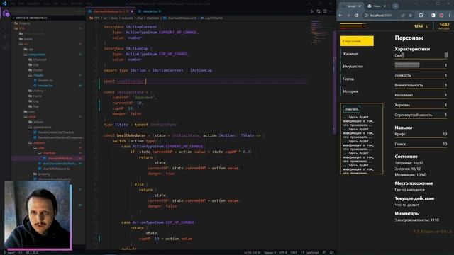Click the line and column position in the status bar
Screen dimensions: 454x255
(253, 252)
